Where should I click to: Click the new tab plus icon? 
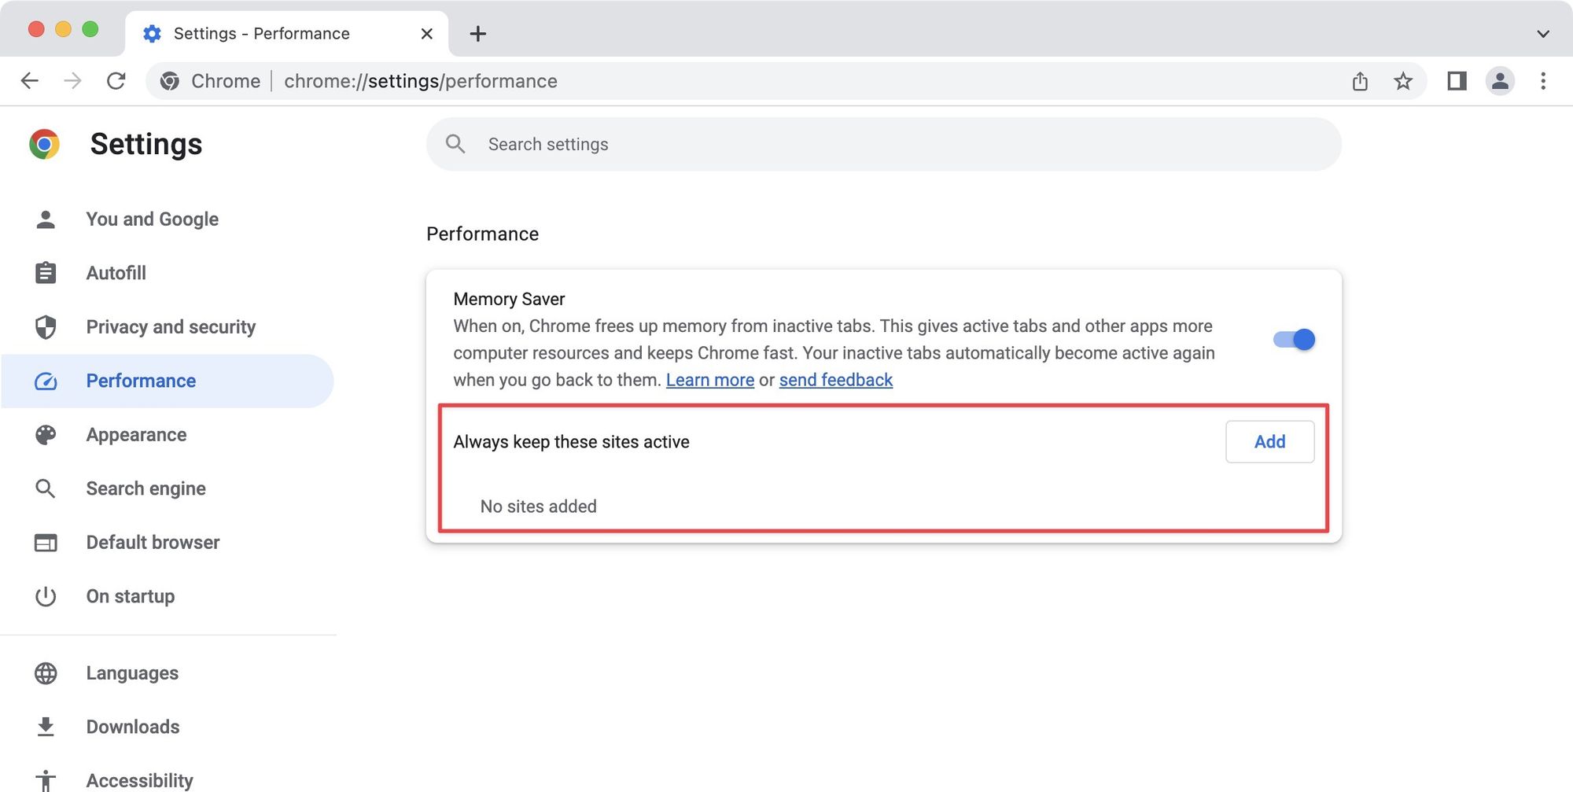(x=477, y=34)
